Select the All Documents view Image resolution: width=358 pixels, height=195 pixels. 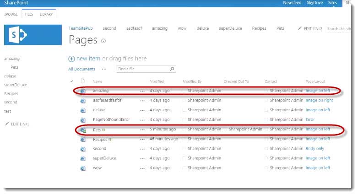(x=82, y=69)
